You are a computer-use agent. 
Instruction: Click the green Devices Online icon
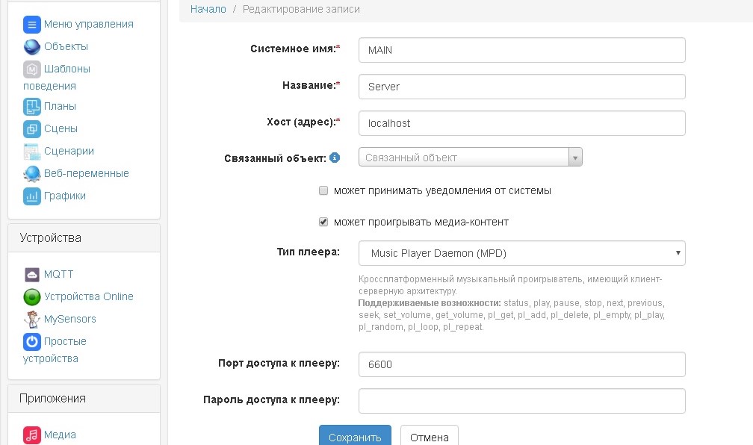click(x=31, y=297)
